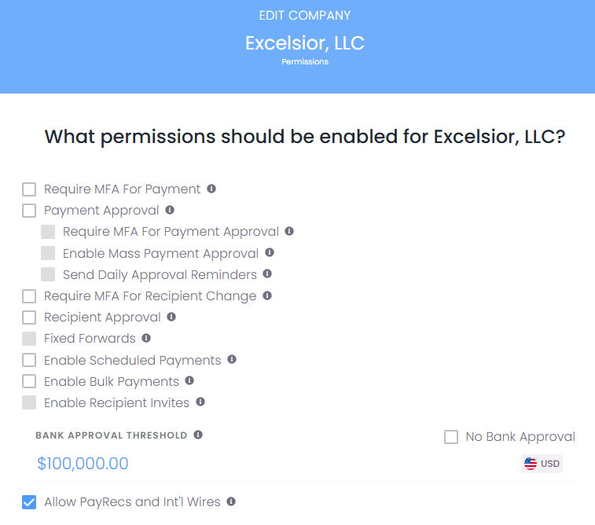Check the Payment Approval checkbox
Image resolution: width=595 pixels, height=525 pixels.
pyautogui.click(x=29, y=211)
